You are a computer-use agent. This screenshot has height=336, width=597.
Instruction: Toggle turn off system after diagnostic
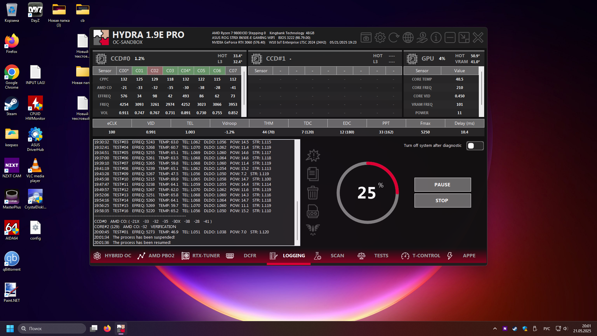[x=475, y=146]
